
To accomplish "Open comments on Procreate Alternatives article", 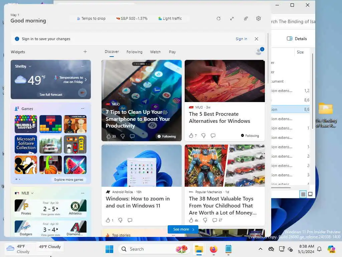I will [213, 136].
